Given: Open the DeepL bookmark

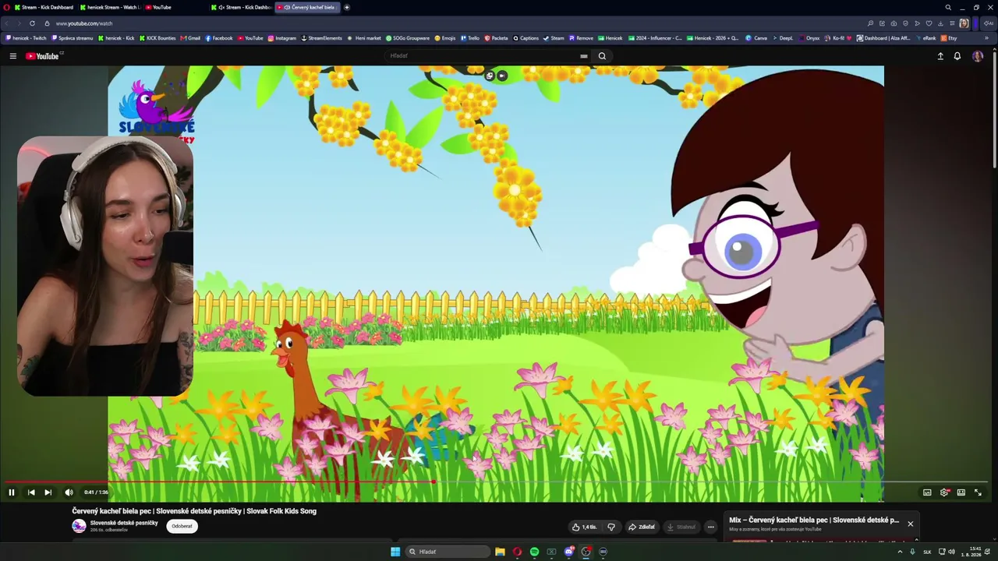Looking at the screenshot, I should tap(784, 37).
